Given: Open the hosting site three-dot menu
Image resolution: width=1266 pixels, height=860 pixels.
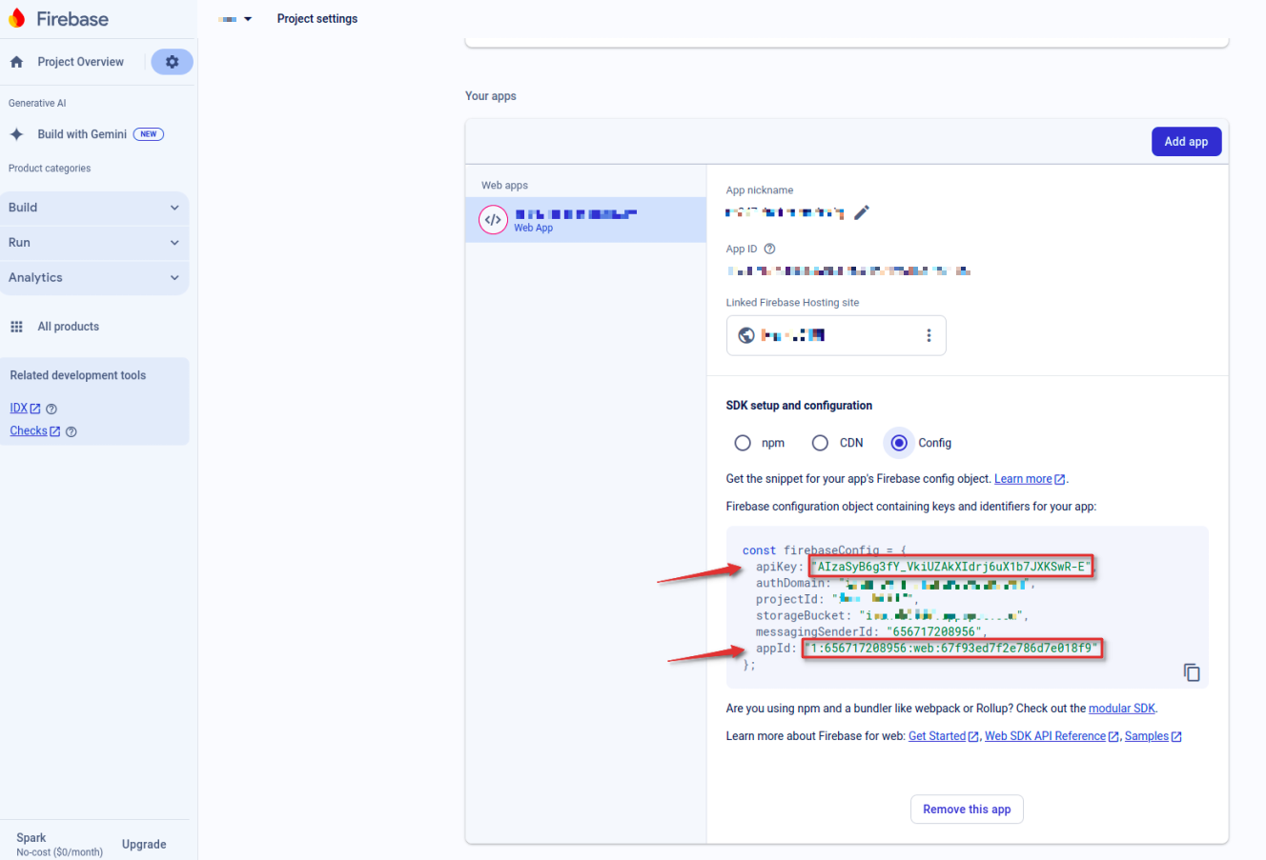Looking at the screenshot, I should click(x=929, y=335).
